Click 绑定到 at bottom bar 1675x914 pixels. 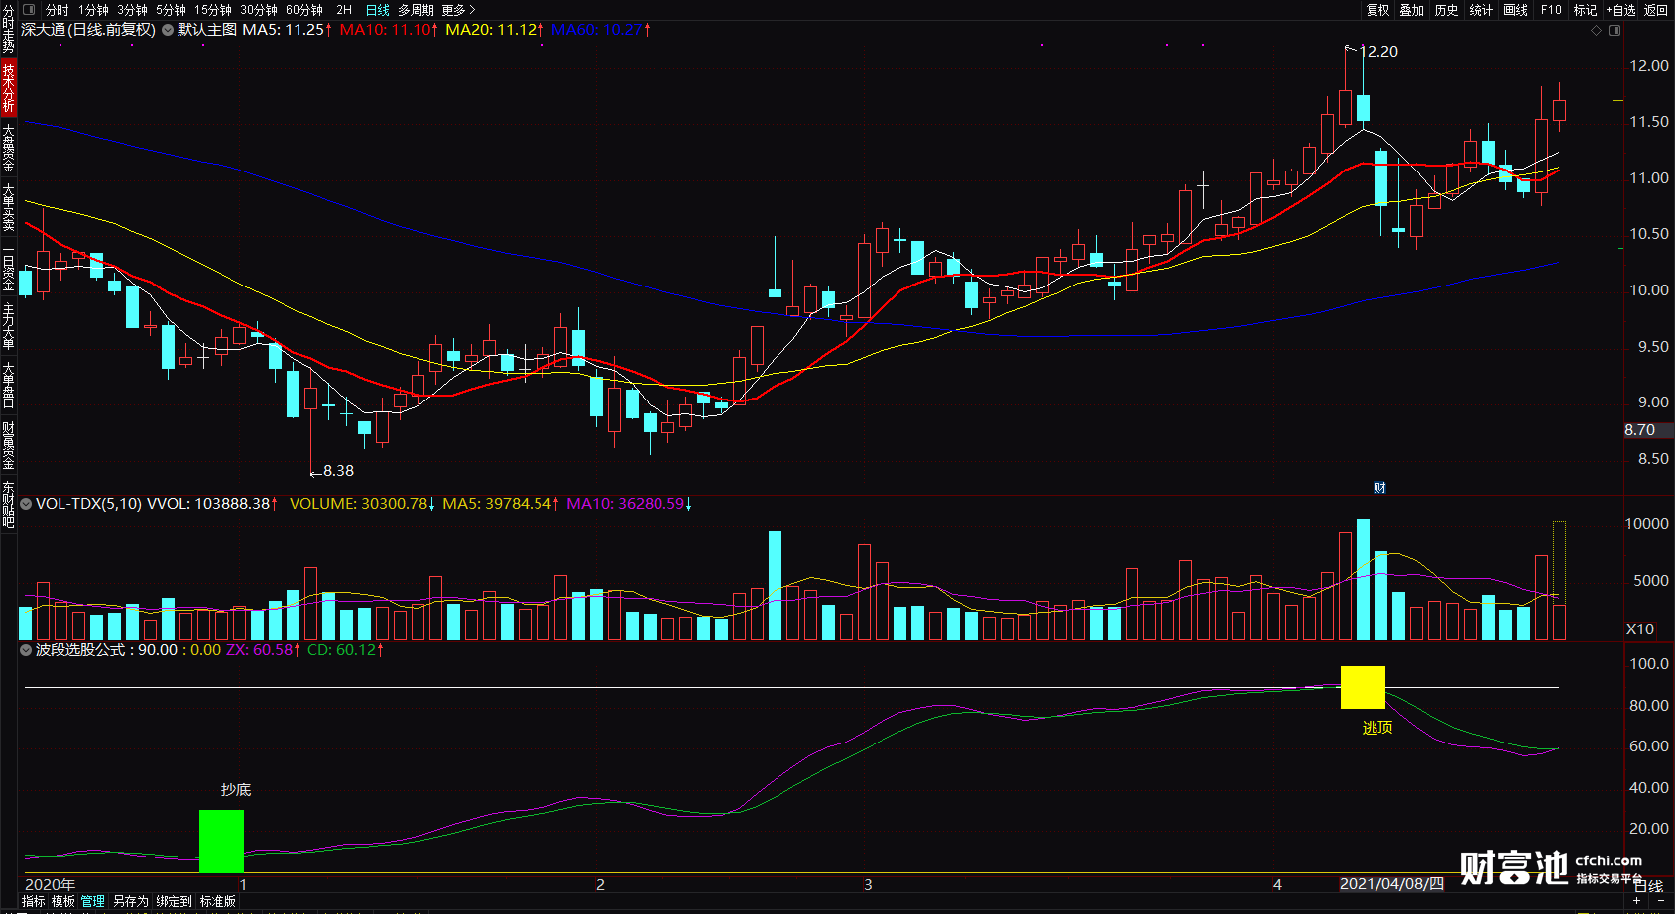tap(174, 901)
